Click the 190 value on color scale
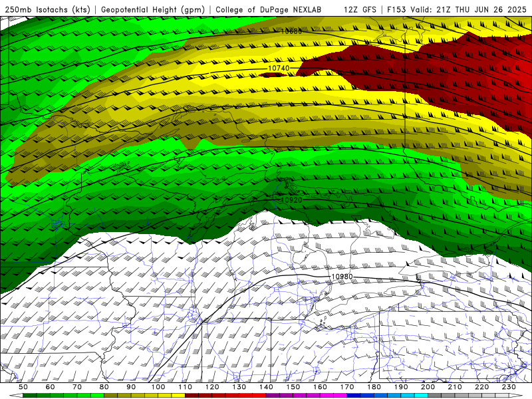Screen dimensions: 532x399 click(x=401, y=387)
